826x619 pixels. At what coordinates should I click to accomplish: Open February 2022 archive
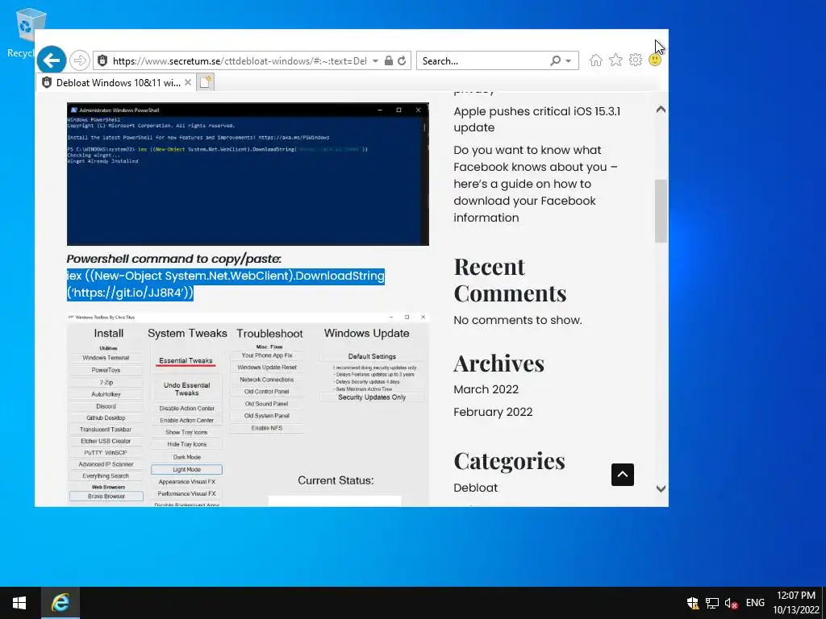click(493, 412)
